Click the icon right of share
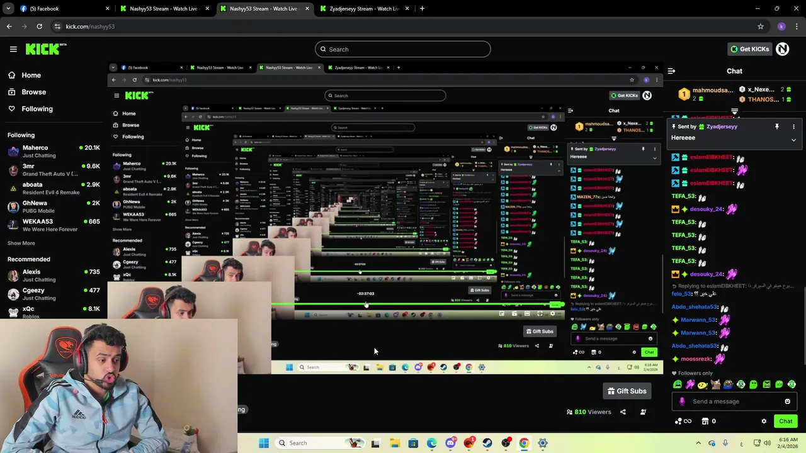806x453 pixels. tap(643, 412)
